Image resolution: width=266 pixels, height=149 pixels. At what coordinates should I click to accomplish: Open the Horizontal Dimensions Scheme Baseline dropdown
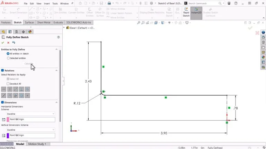(30, 114)
